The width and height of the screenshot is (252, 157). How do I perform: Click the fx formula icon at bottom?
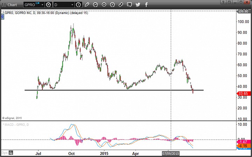tap(11, 153)
